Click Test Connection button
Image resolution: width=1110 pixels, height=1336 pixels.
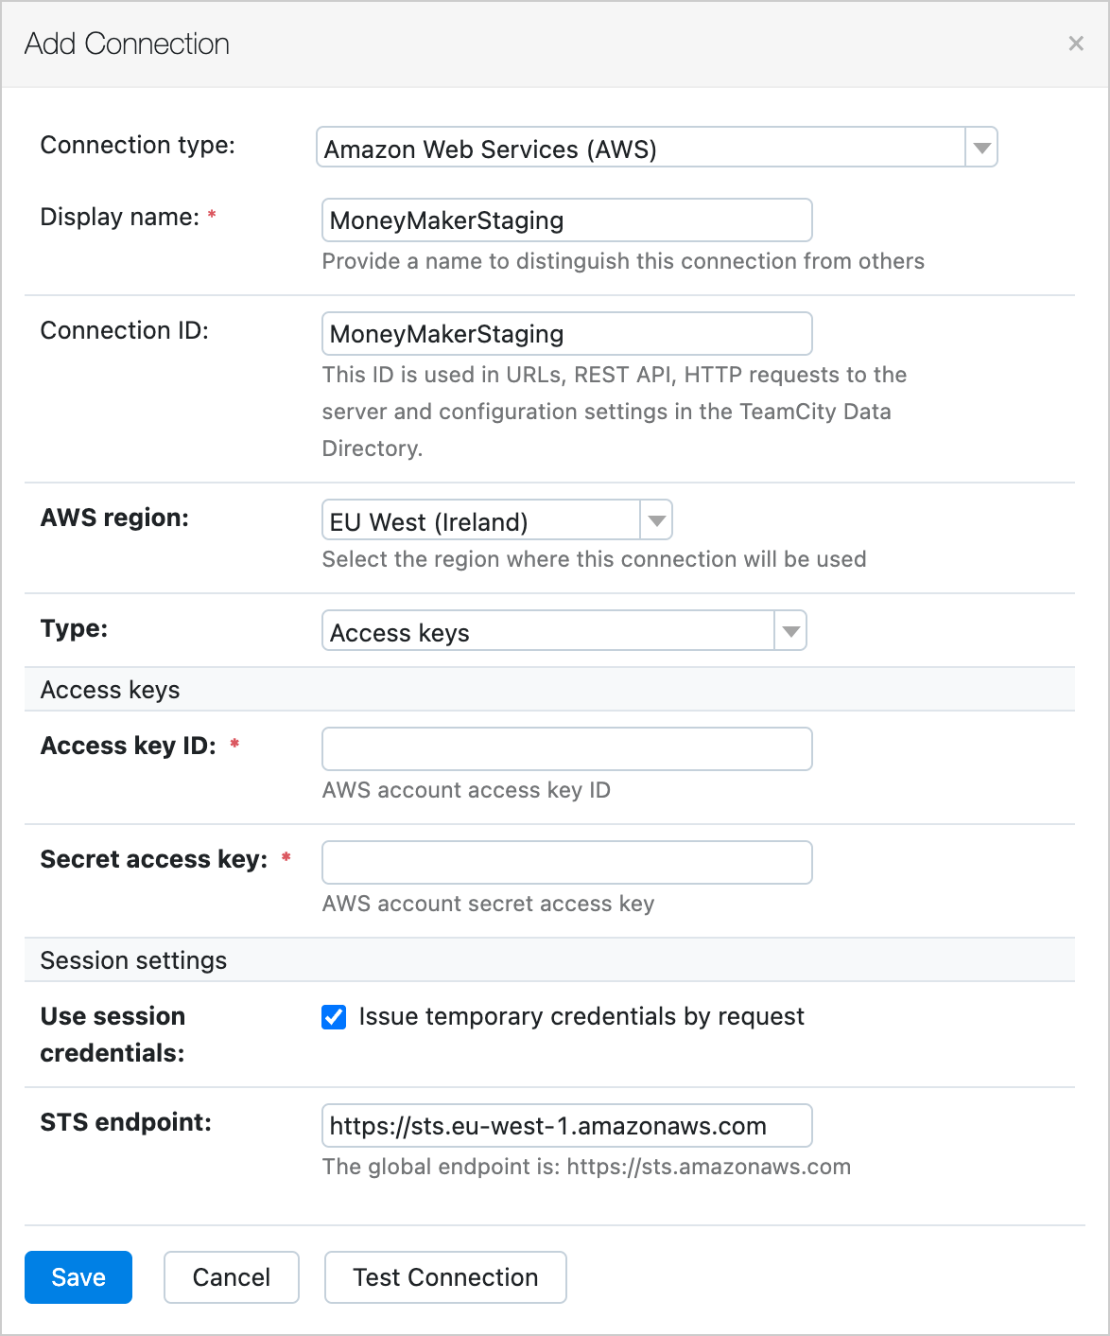[x=445, y=1277]
